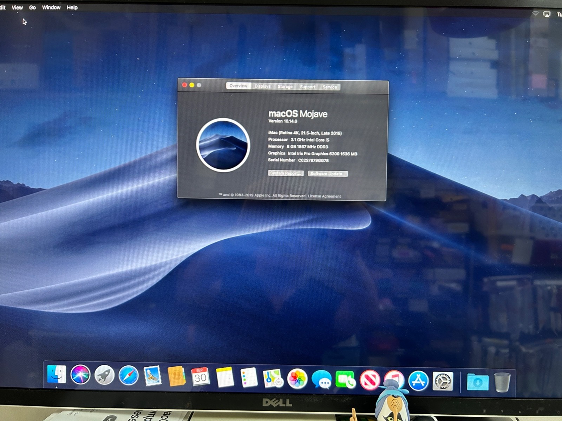Open the Go menu
The image size is (562, 421).
click(32, 7)
